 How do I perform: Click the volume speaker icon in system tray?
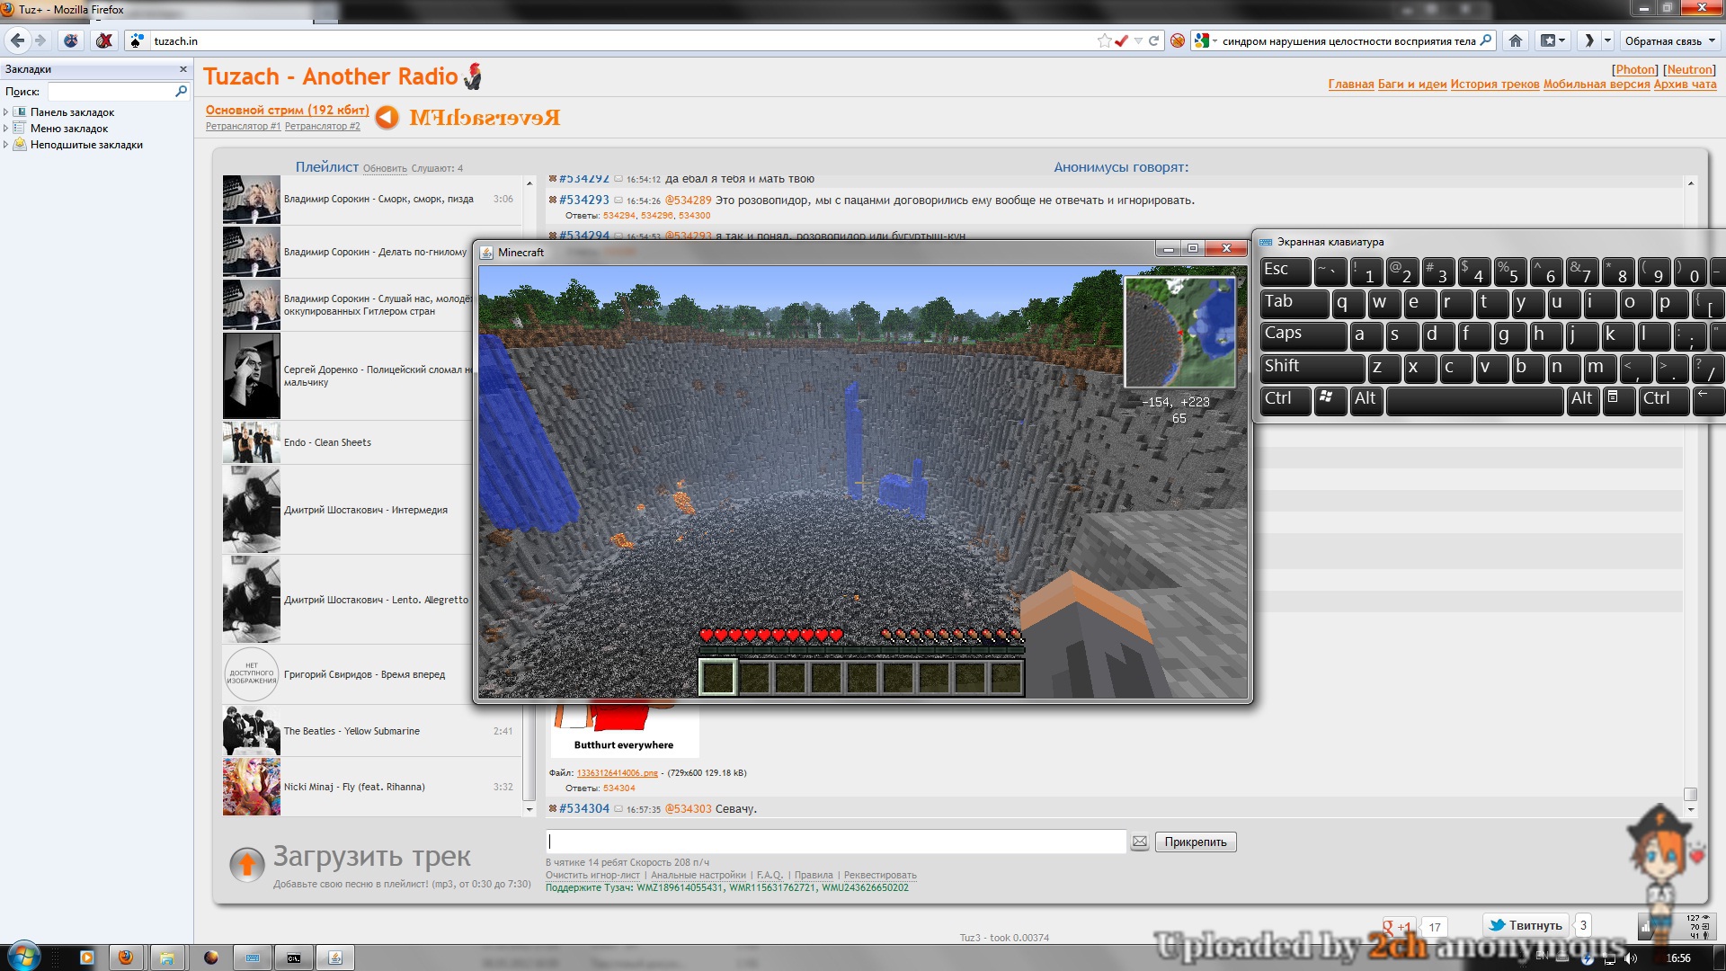click(1631, 958)
